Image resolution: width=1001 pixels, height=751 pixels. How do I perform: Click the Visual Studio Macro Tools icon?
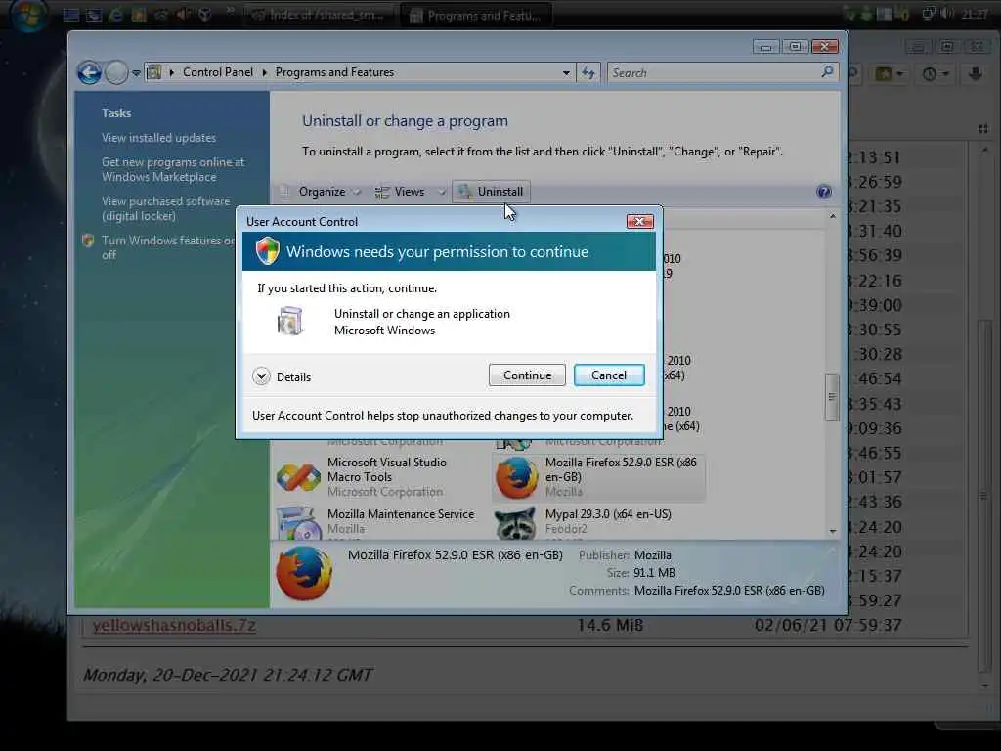tap(298, 477)
